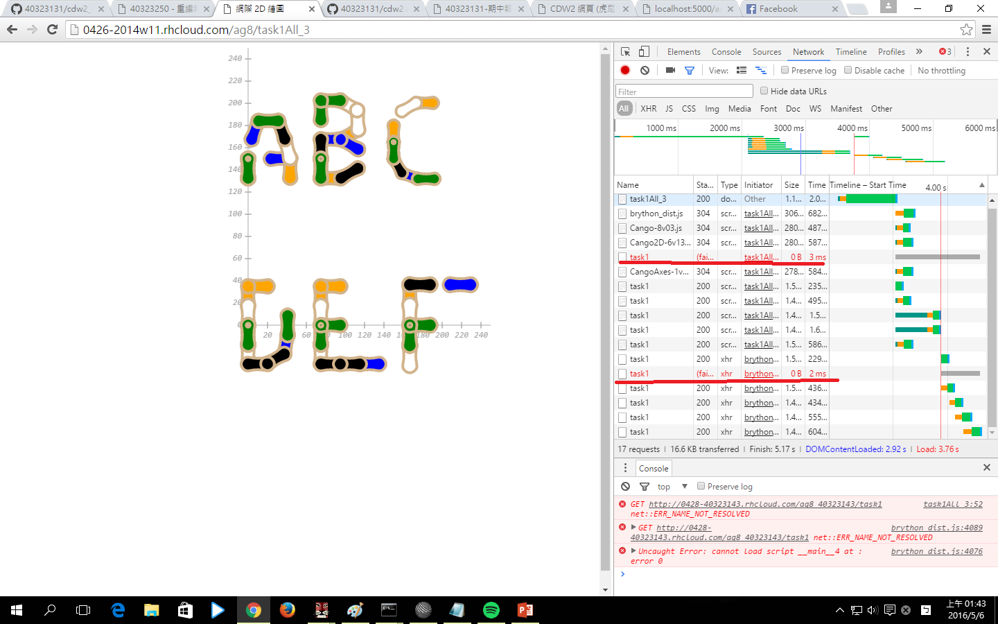The width and height of the screenshot is (998, 624).
Task: Close the Console drawer
Action: (x=986, y=468)
